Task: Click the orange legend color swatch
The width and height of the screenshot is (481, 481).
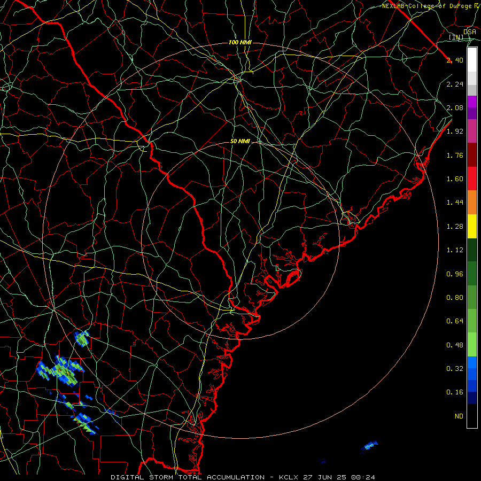Action: (472, 203)
